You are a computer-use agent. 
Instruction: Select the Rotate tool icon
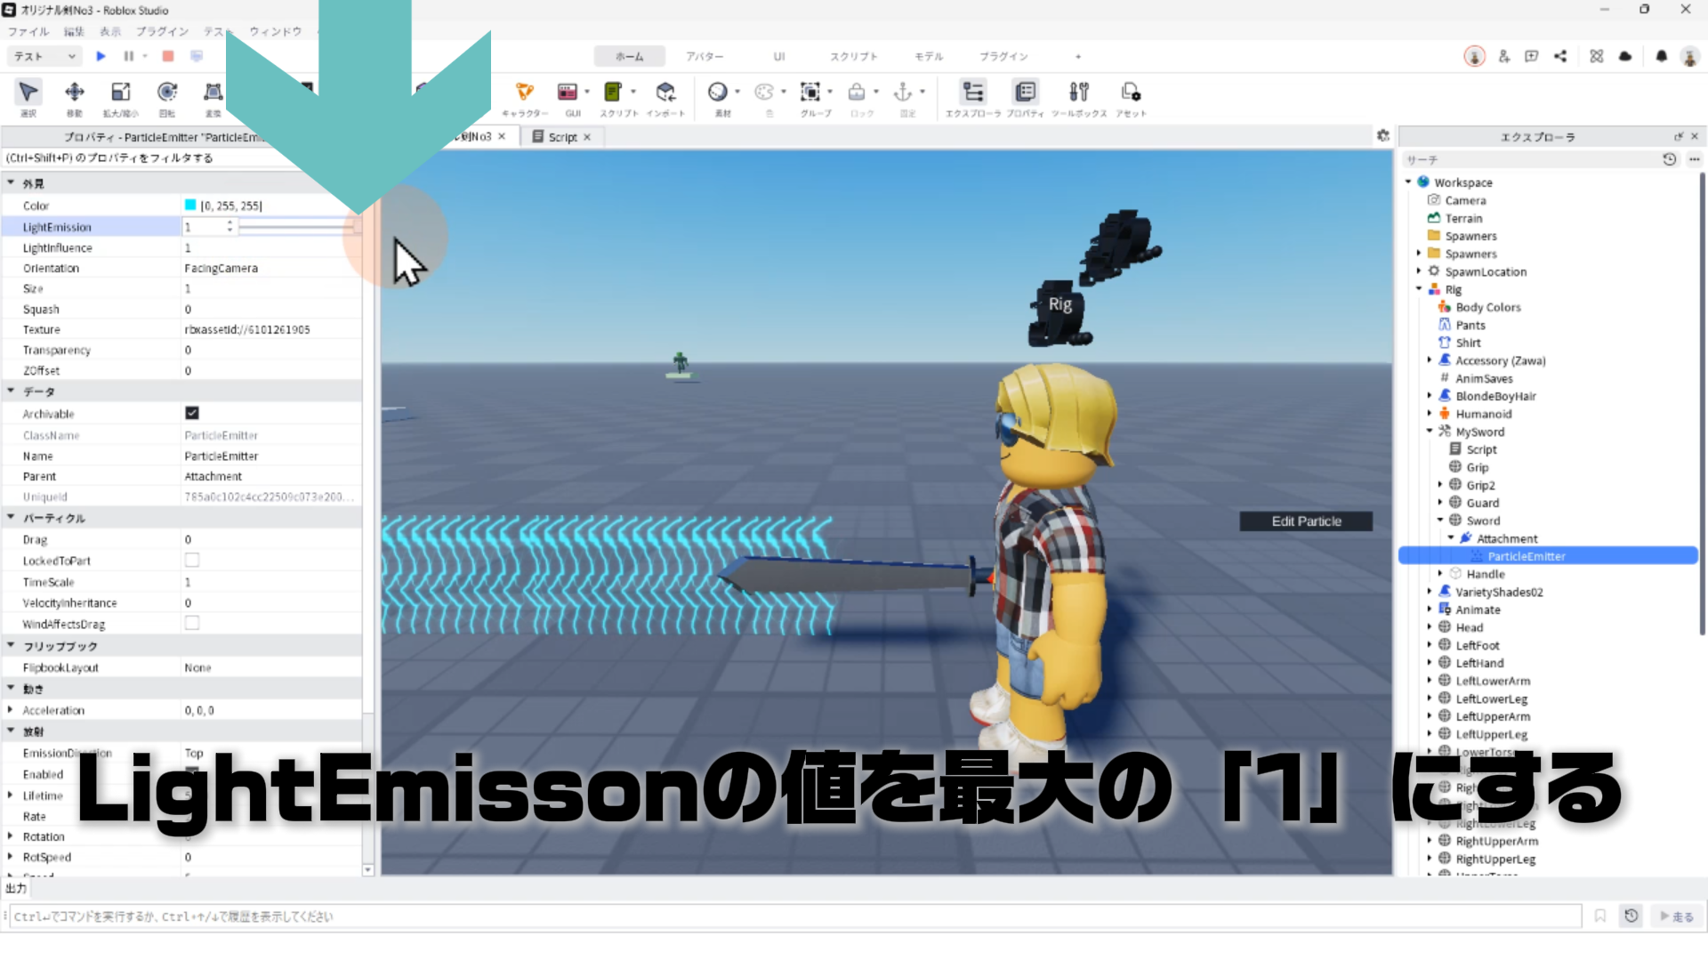tap(167, 93)
